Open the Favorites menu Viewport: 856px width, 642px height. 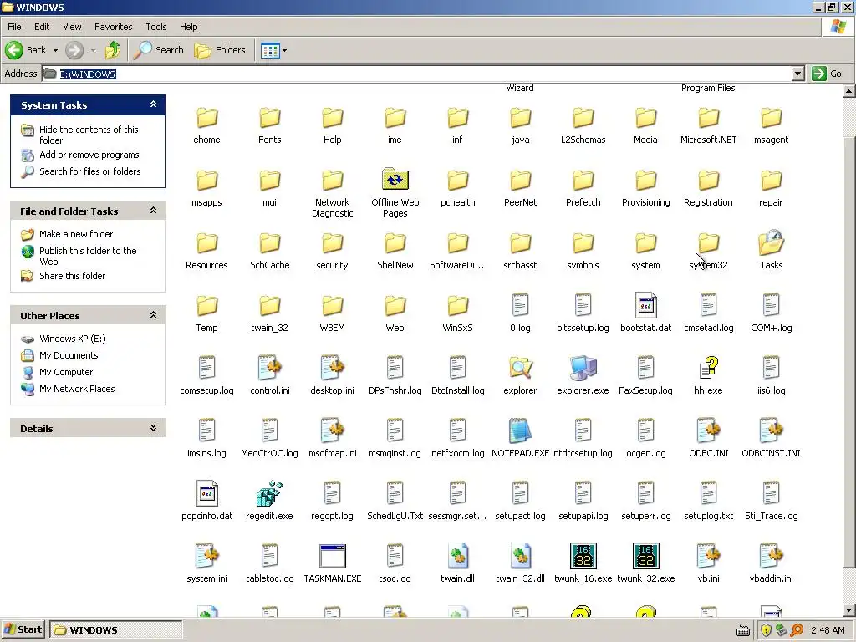tap(113, 27)
